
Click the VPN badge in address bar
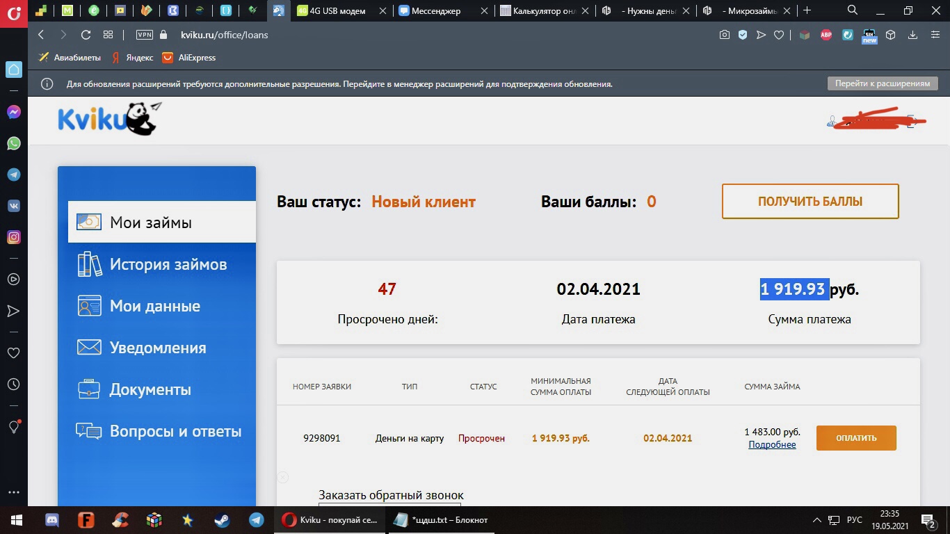click(144, 35)
